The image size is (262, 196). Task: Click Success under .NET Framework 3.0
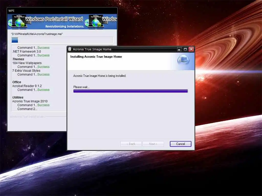click(43, 55)
